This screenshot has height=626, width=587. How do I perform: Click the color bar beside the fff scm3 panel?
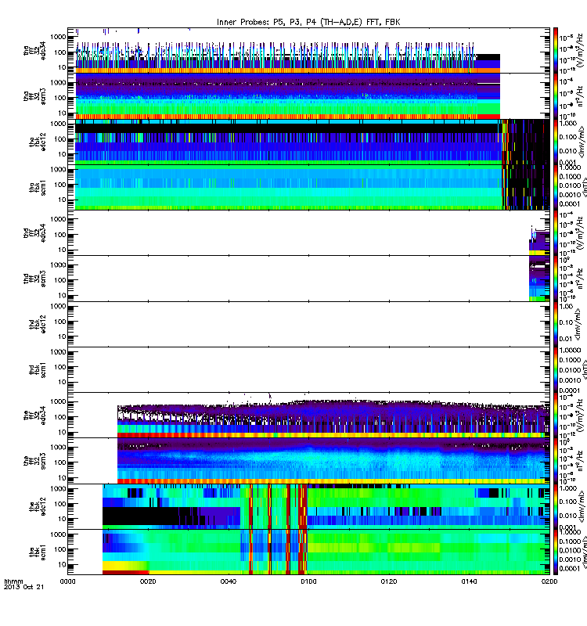point(556,461)
